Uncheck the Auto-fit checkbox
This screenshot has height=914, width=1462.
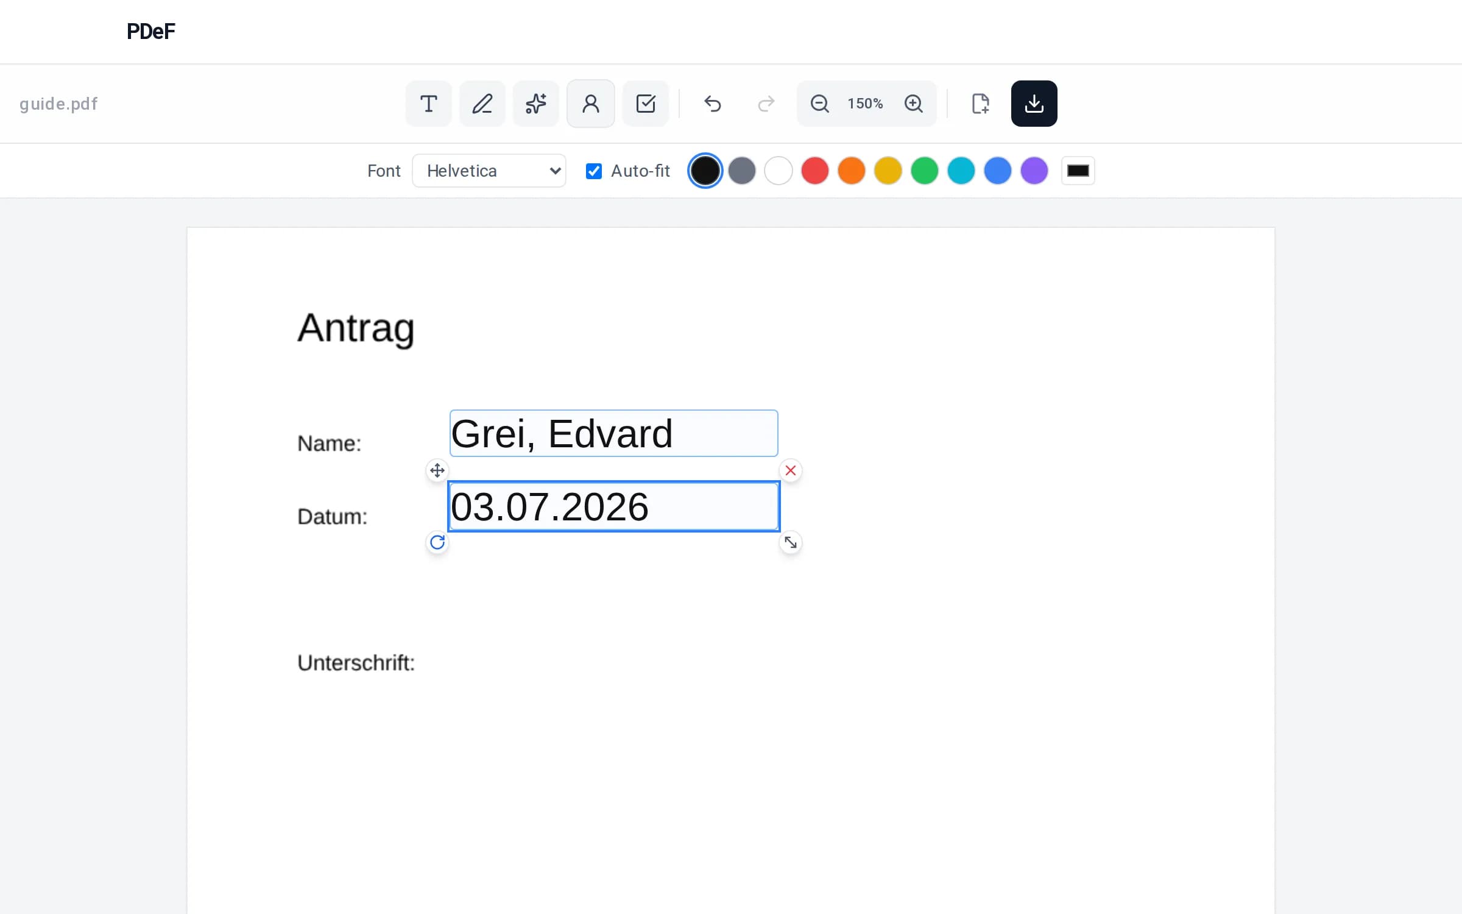pos(593,171)
